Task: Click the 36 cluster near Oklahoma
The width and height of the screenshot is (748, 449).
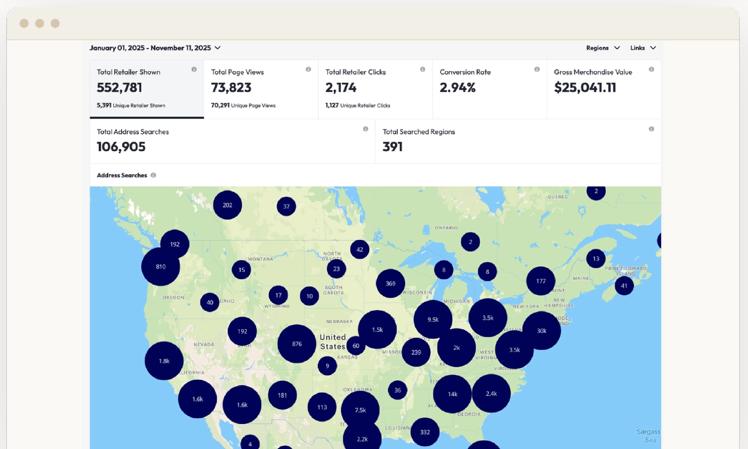Action: click(397, 390)
